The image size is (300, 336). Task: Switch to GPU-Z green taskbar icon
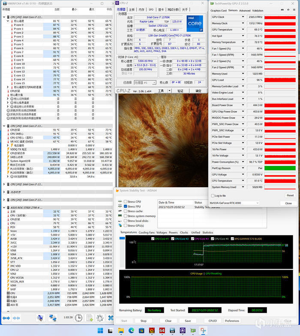tap(193, 330)
